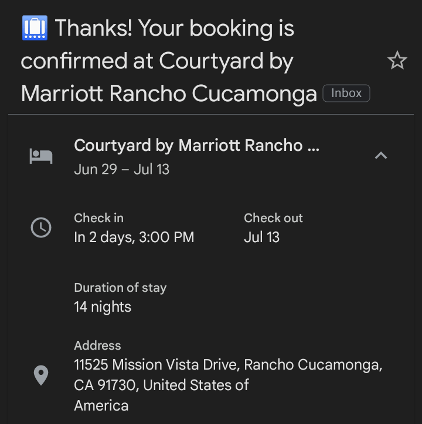Click the "Address" heading label

coord(97,346)
